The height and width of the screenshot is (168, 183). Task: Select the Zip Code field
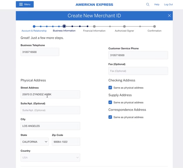coord(66,142)
